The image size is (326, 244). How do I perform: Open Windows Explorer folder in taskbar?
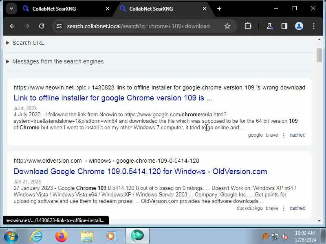87,236
